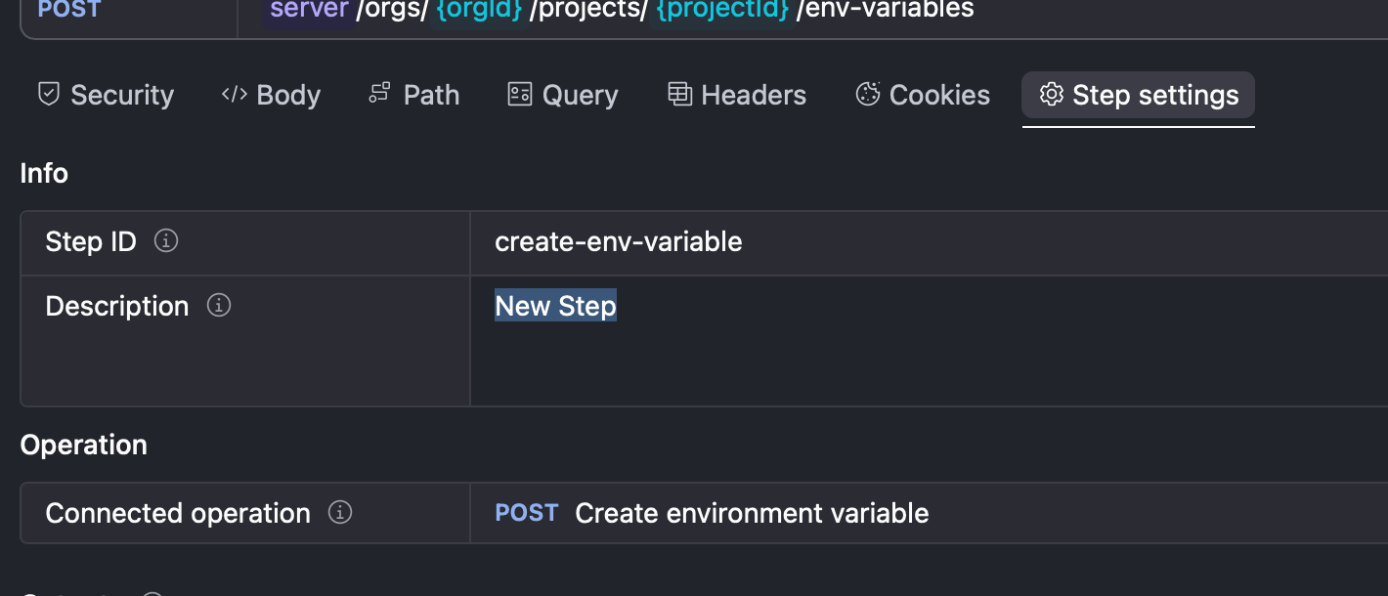Click the POST badge in Connected operation
The image size is (1388, 596).
526,513
